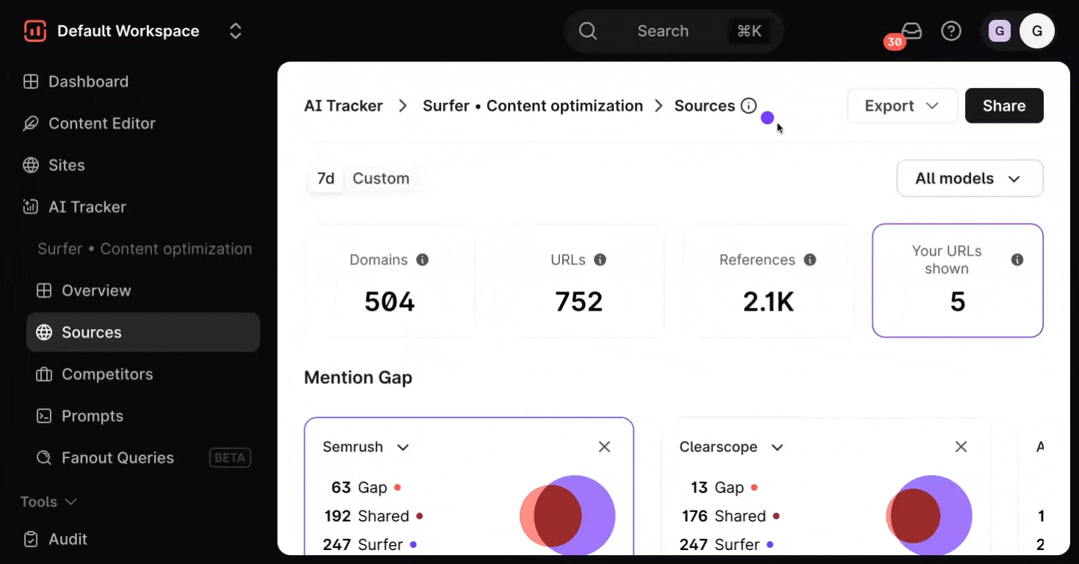Click the Fanout Queries search icon
This screenshot has width=1079, height=564.
44,458
